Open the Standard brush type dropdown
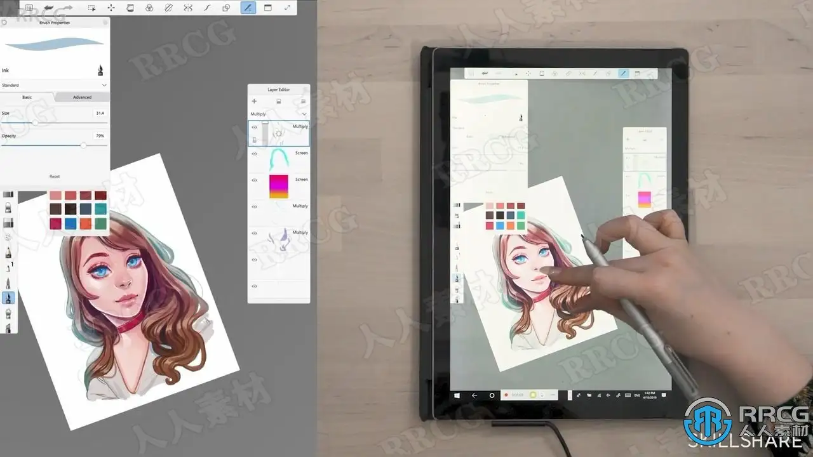 pyautogui.click(x=55, y=85)
